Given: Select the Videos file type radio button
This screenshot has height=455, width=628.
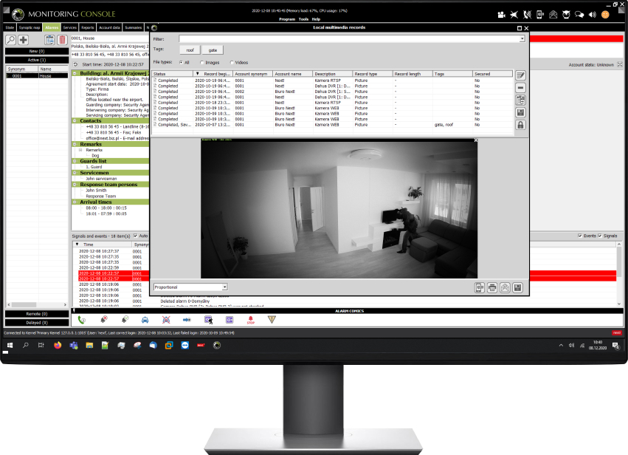Looking at the screenshot, I should [x=232, y=63].
